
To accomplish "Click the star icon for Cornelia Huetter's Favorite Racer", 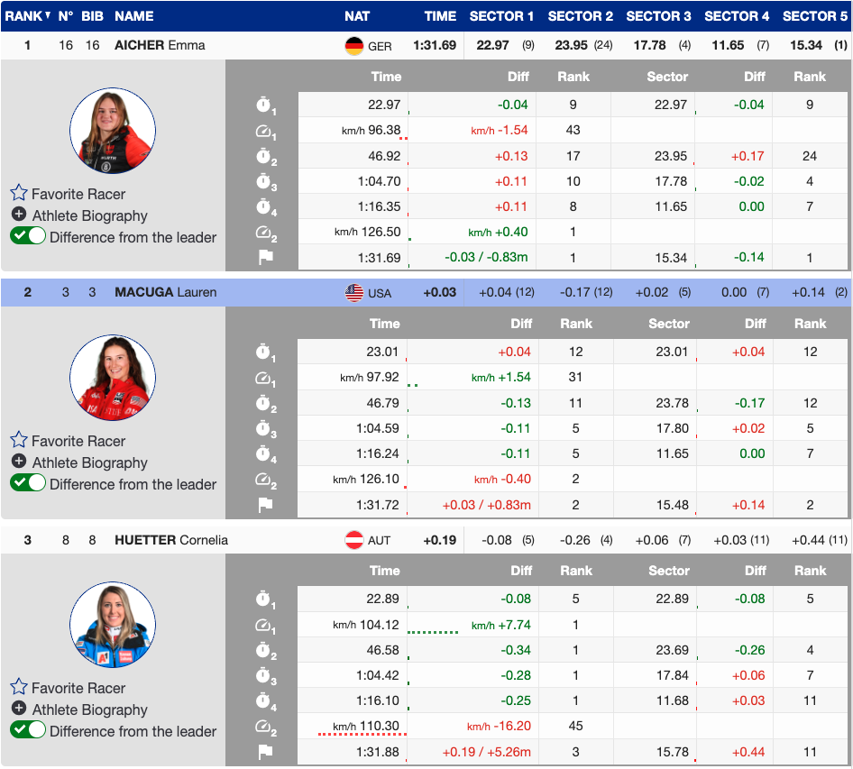I will [19, 687].
